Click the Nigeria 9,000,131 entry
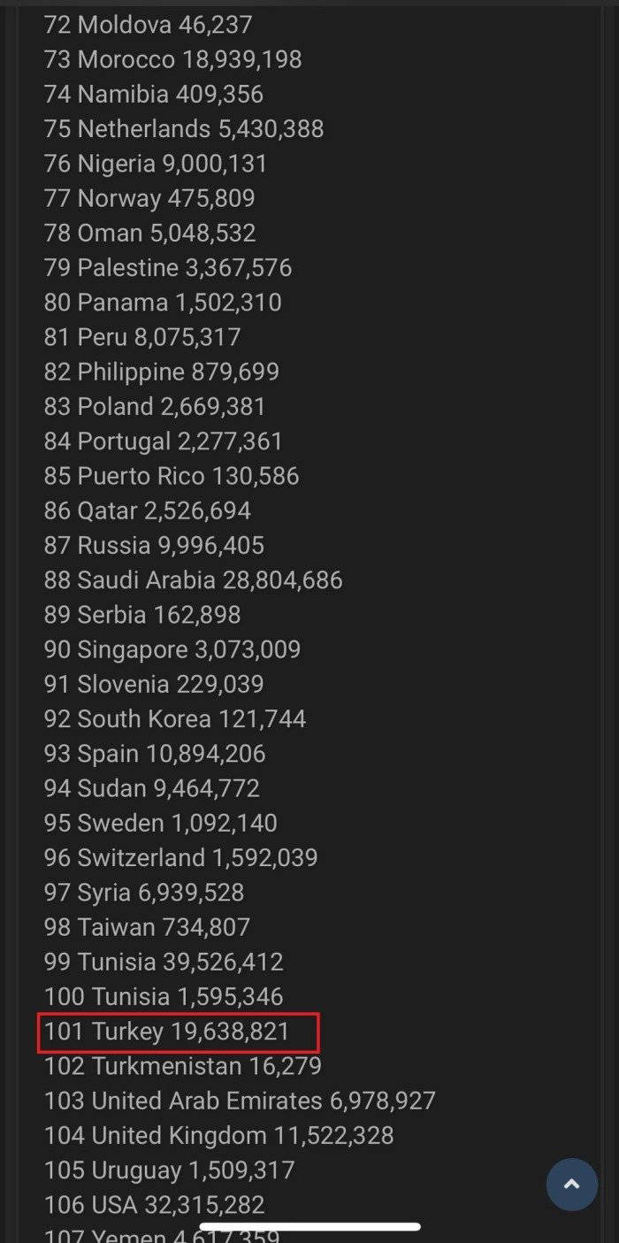This screenshot has width=619, height=1243. pyautogui.click(x=156, y=164)
